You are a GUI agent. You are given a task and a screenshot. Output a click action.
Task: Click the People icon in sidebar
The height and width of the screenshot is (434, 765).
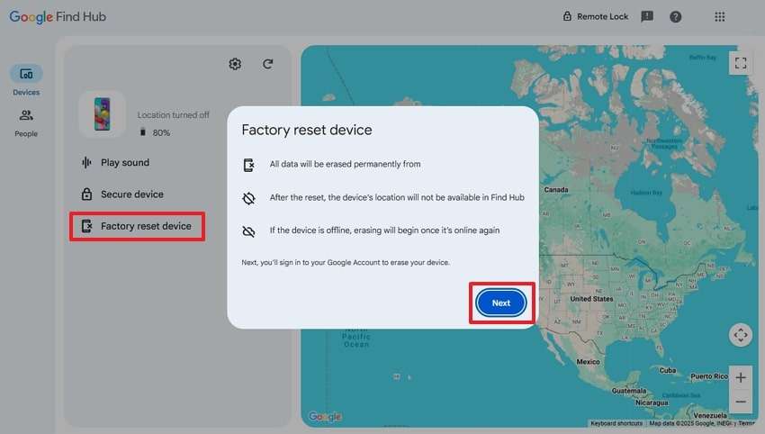coord(26,115)
